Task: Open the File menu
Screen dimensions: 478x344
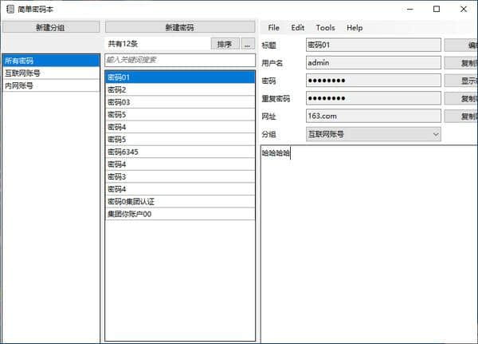Action: click(x=274, y=27)
